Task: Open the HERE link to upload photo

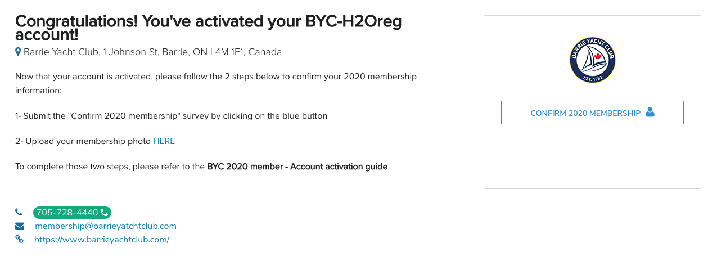Action: click(164, 141)
